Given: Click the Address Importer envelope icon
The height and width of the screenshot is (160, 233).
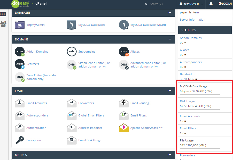Looking at the screenshot, I should [72, 128].
